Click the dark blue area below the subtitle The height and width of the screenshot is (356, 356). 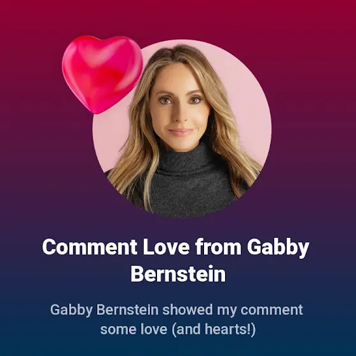[x=178, y=347]
